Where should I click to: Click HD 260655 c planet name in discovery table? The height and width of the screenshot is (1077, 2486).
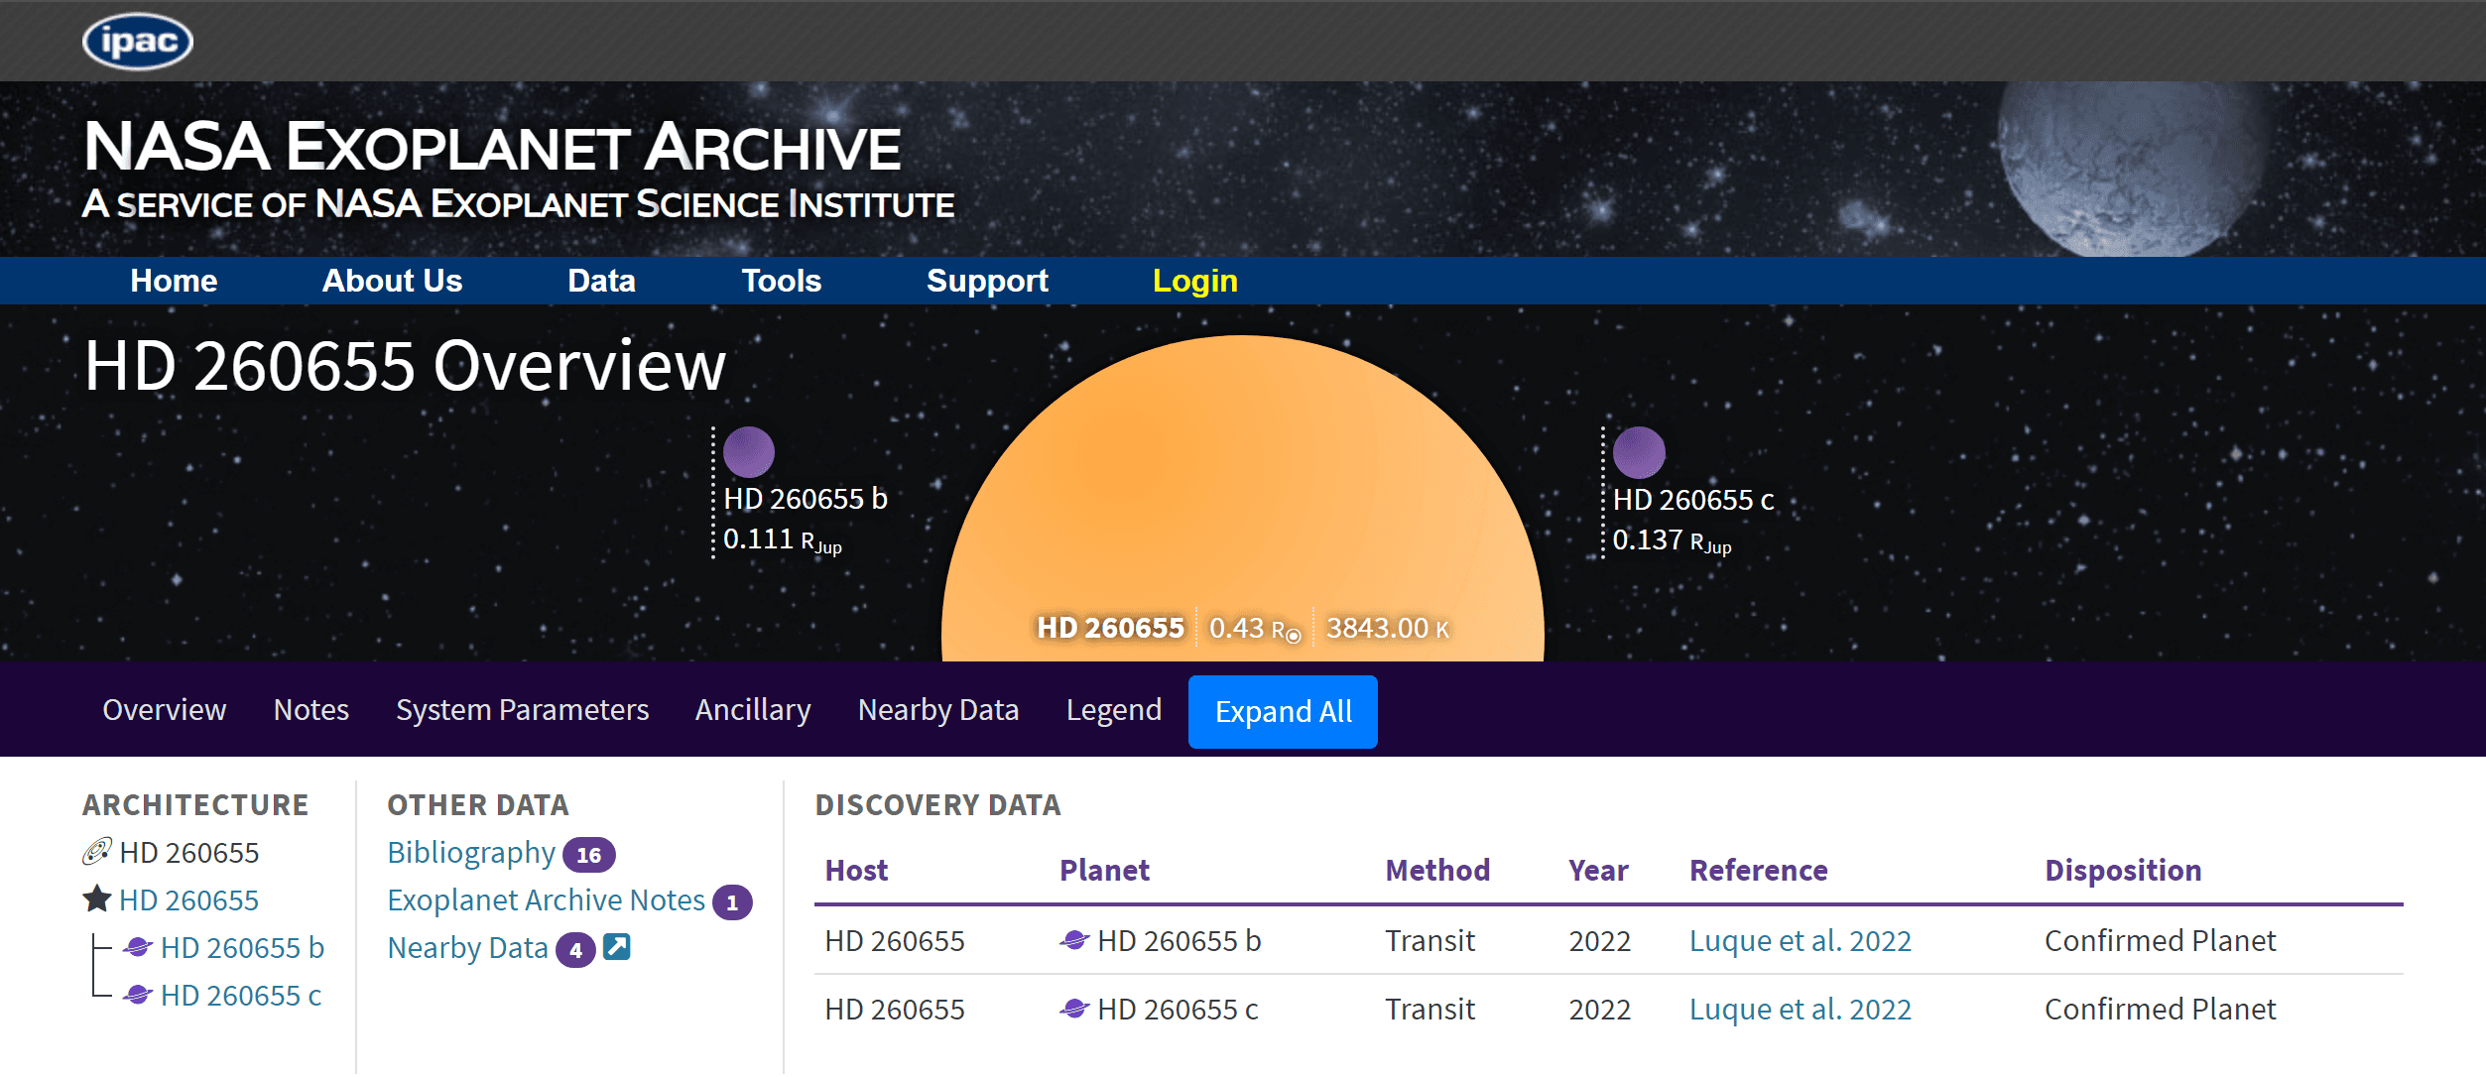(x=1178, y=1009)
